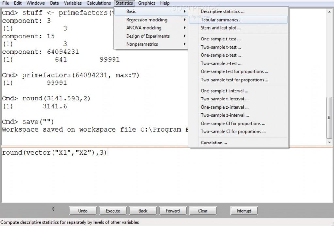
Task: Select Two-sample CI for proportions
Action: point(228,131)
